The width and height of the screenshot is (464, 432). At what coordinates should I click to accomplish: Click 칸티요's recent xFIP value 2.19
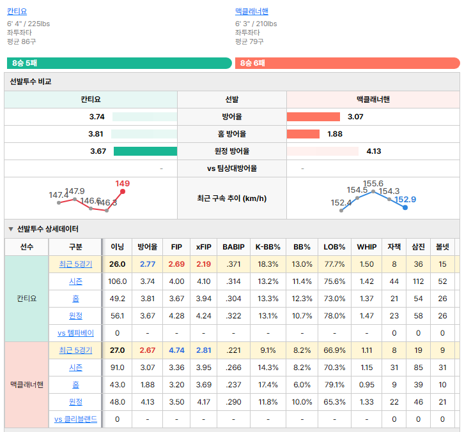pyautogui.click(x=204, y=264)
